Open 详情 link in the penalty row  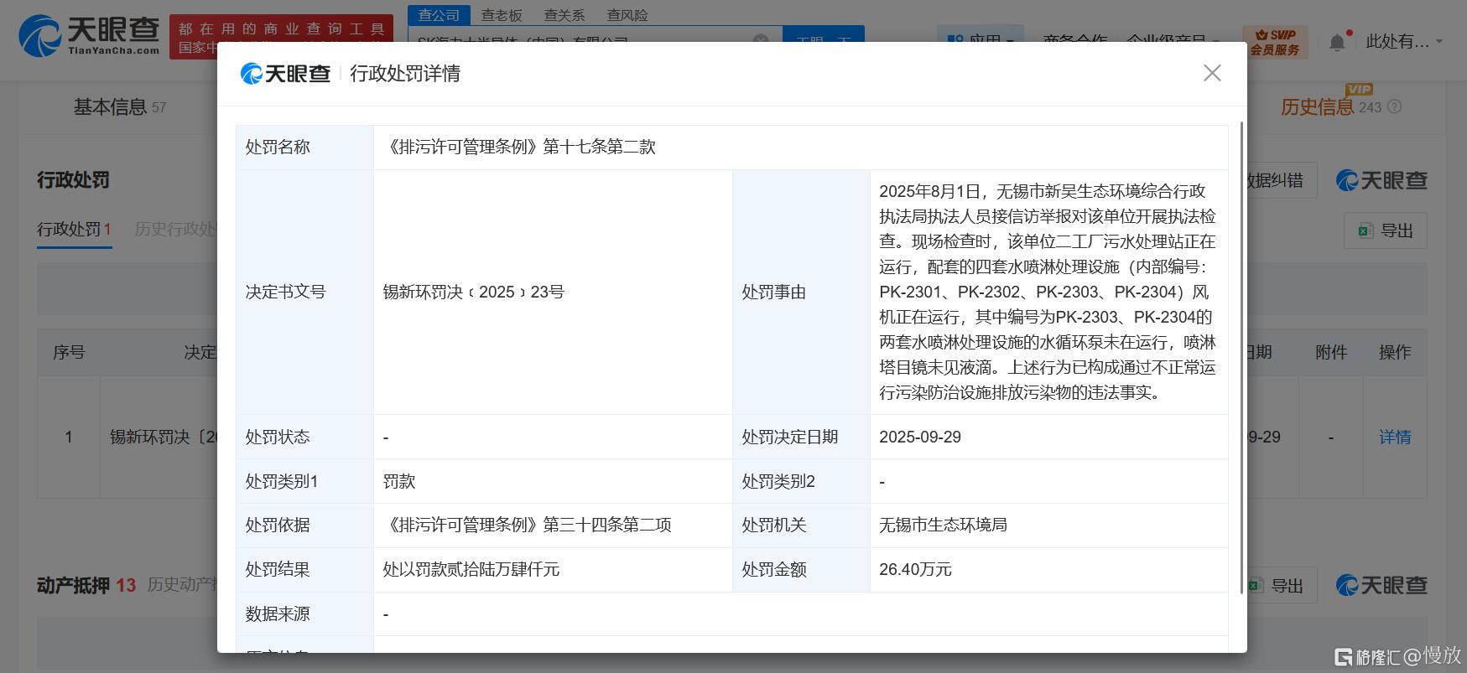click(1395, 437)
